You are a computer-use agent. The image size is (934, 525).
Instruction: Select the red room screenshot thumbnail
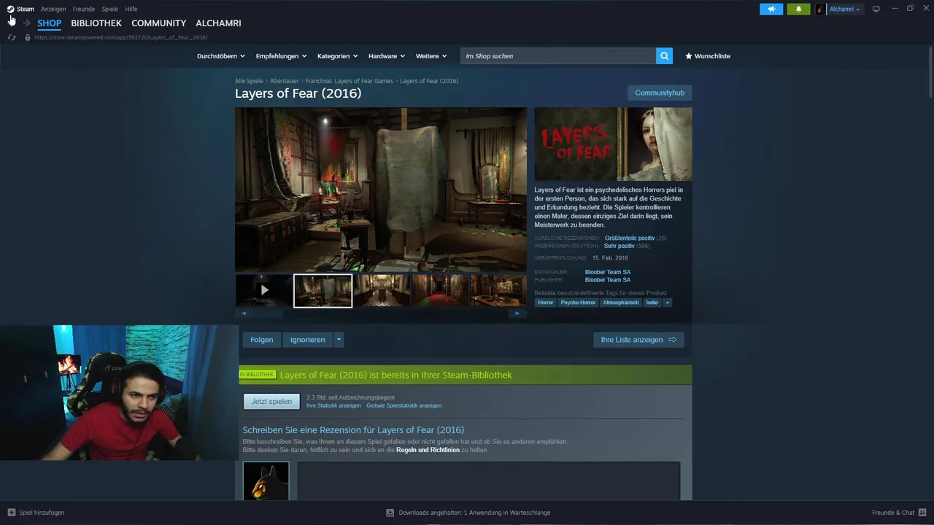[x=440, y=290]
